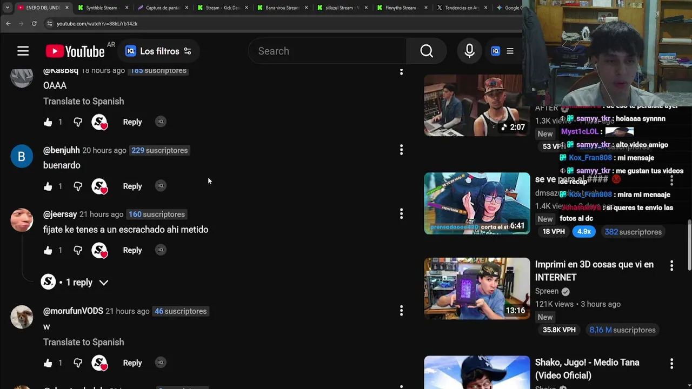The height and width of the screenshot is (389, 692).
Task: Reply to the OAAA comment
Action: [x=132, y=122]
